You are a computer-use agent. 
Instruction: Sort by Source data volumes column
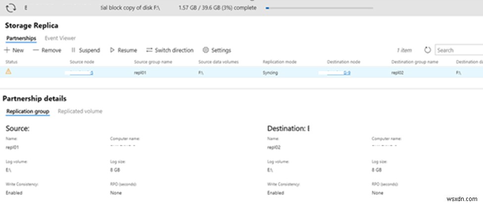click(x=218, y=62)
